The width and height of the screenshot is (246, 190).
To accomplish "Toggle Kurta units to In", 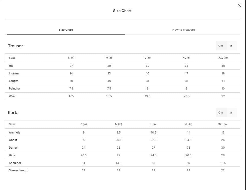I will click(231, 113).
